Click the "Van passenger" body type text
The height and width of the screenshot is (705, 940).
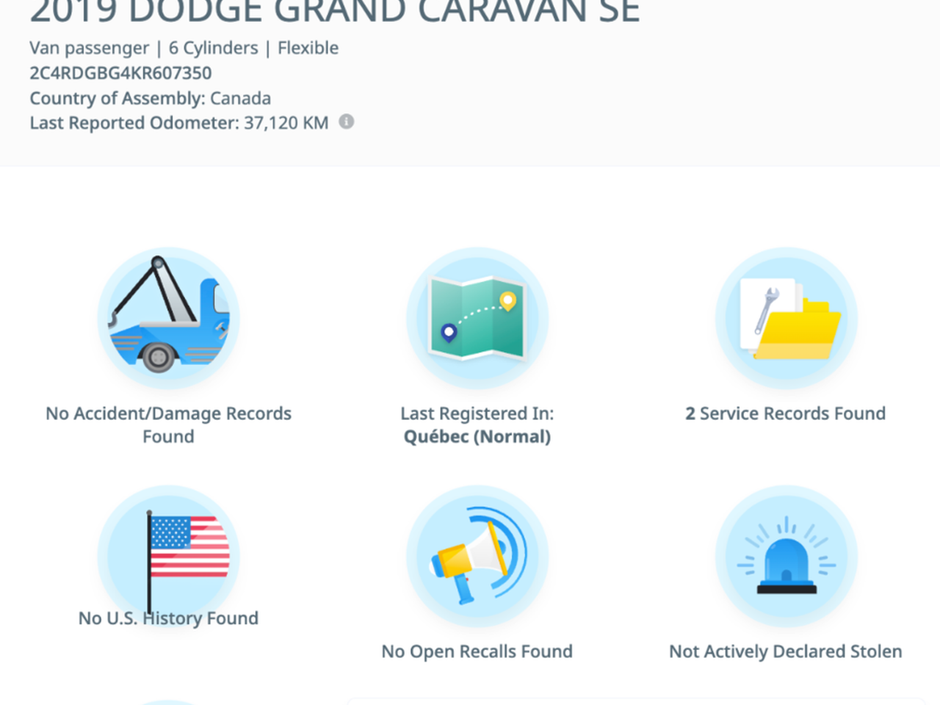[89, 48]
